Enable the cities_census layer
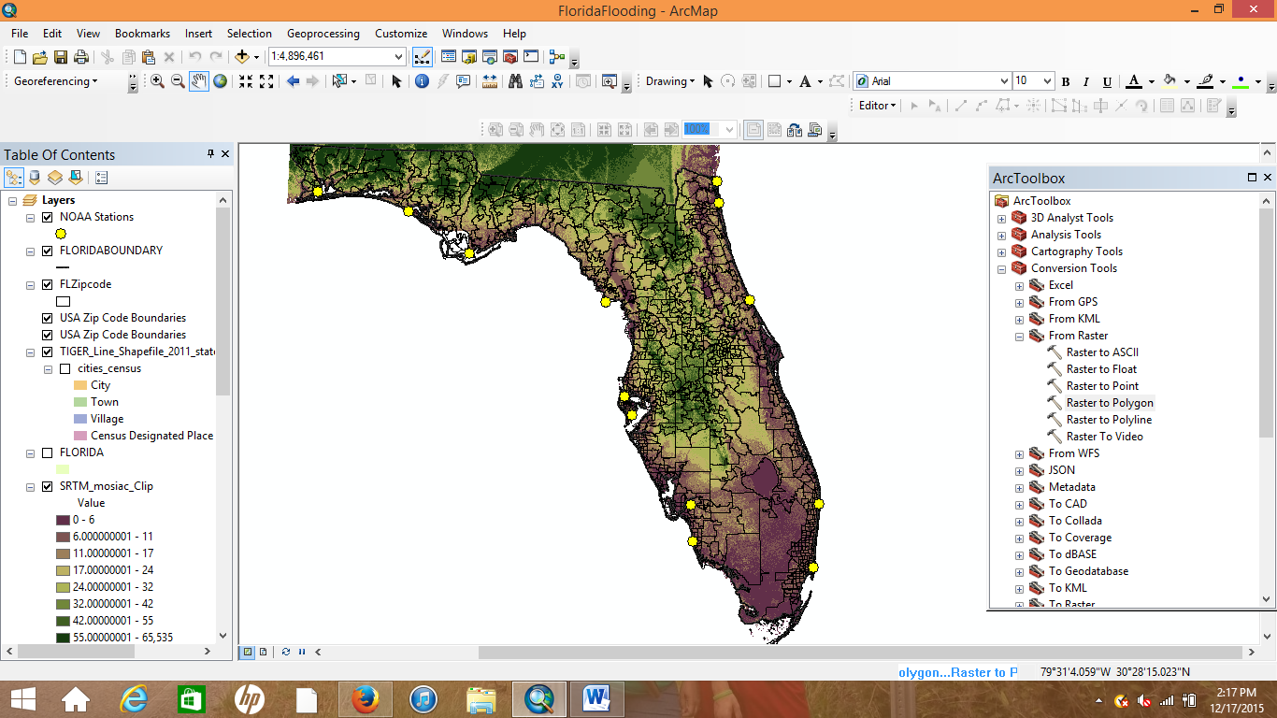This screenshot has height=718, width=1277. [x=65, y=368]
